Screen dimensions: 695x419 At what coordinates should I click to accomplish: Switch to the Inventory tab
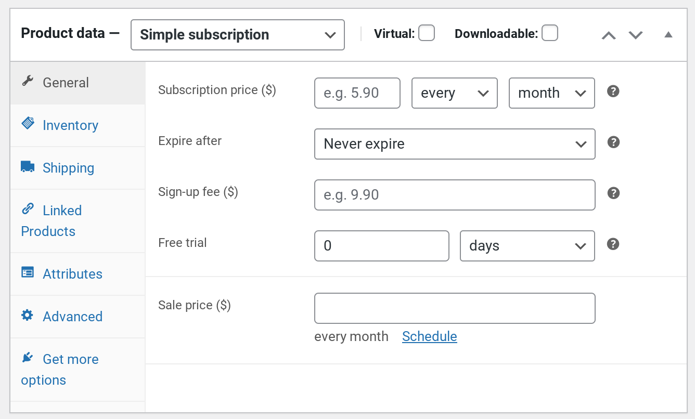(70, 125)
